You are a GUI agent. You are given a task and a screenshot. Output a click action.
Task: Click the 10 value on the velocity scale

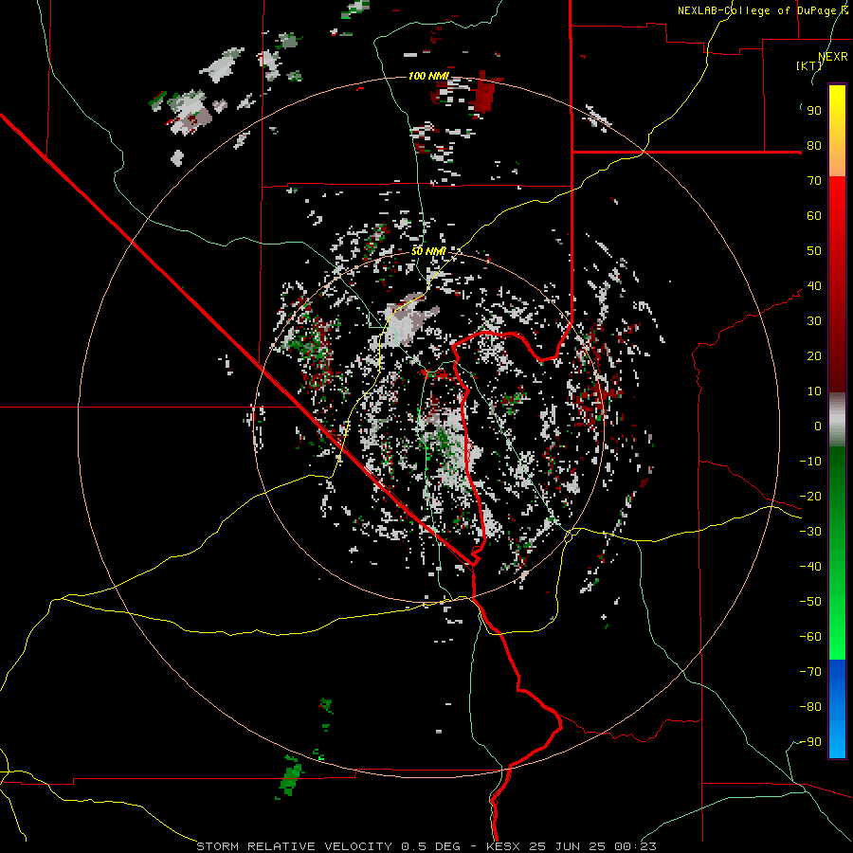[814, 391]
